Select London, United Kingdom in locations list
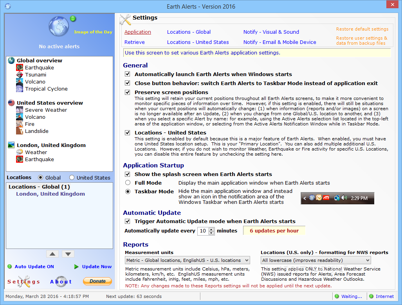The width and height of the screenshot is (402, 305). [x=50, y=194]
